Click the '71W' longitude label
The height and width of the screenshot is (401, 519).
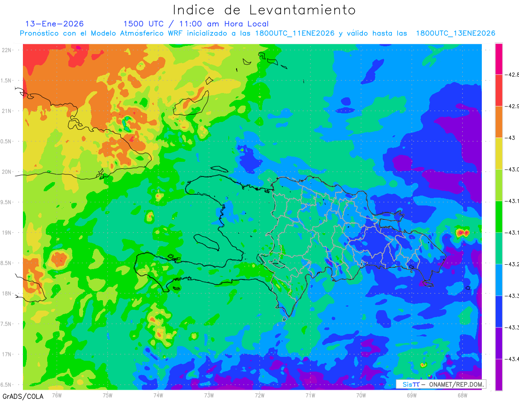(310, 395)
